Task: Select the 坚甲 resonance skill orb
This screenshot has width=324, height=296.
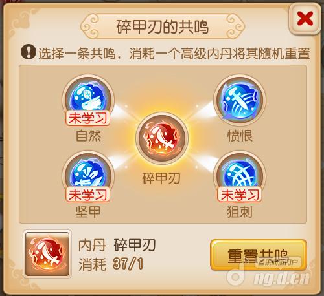Action: click(88, 176)
